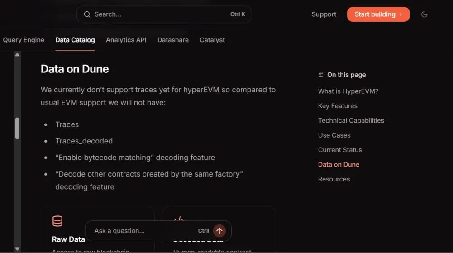Click the Start building button

pyautogui.click(x=378, y=14)
